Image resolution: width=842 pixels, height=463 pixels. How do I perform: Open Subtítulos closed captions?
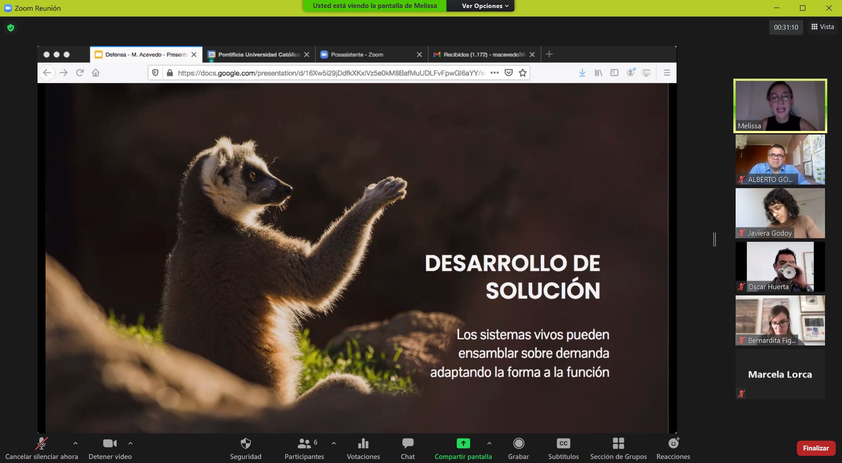564,449
